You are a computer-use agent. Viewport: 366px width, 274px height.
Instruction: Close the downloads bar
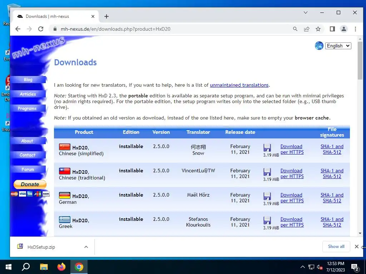point(356,247)
